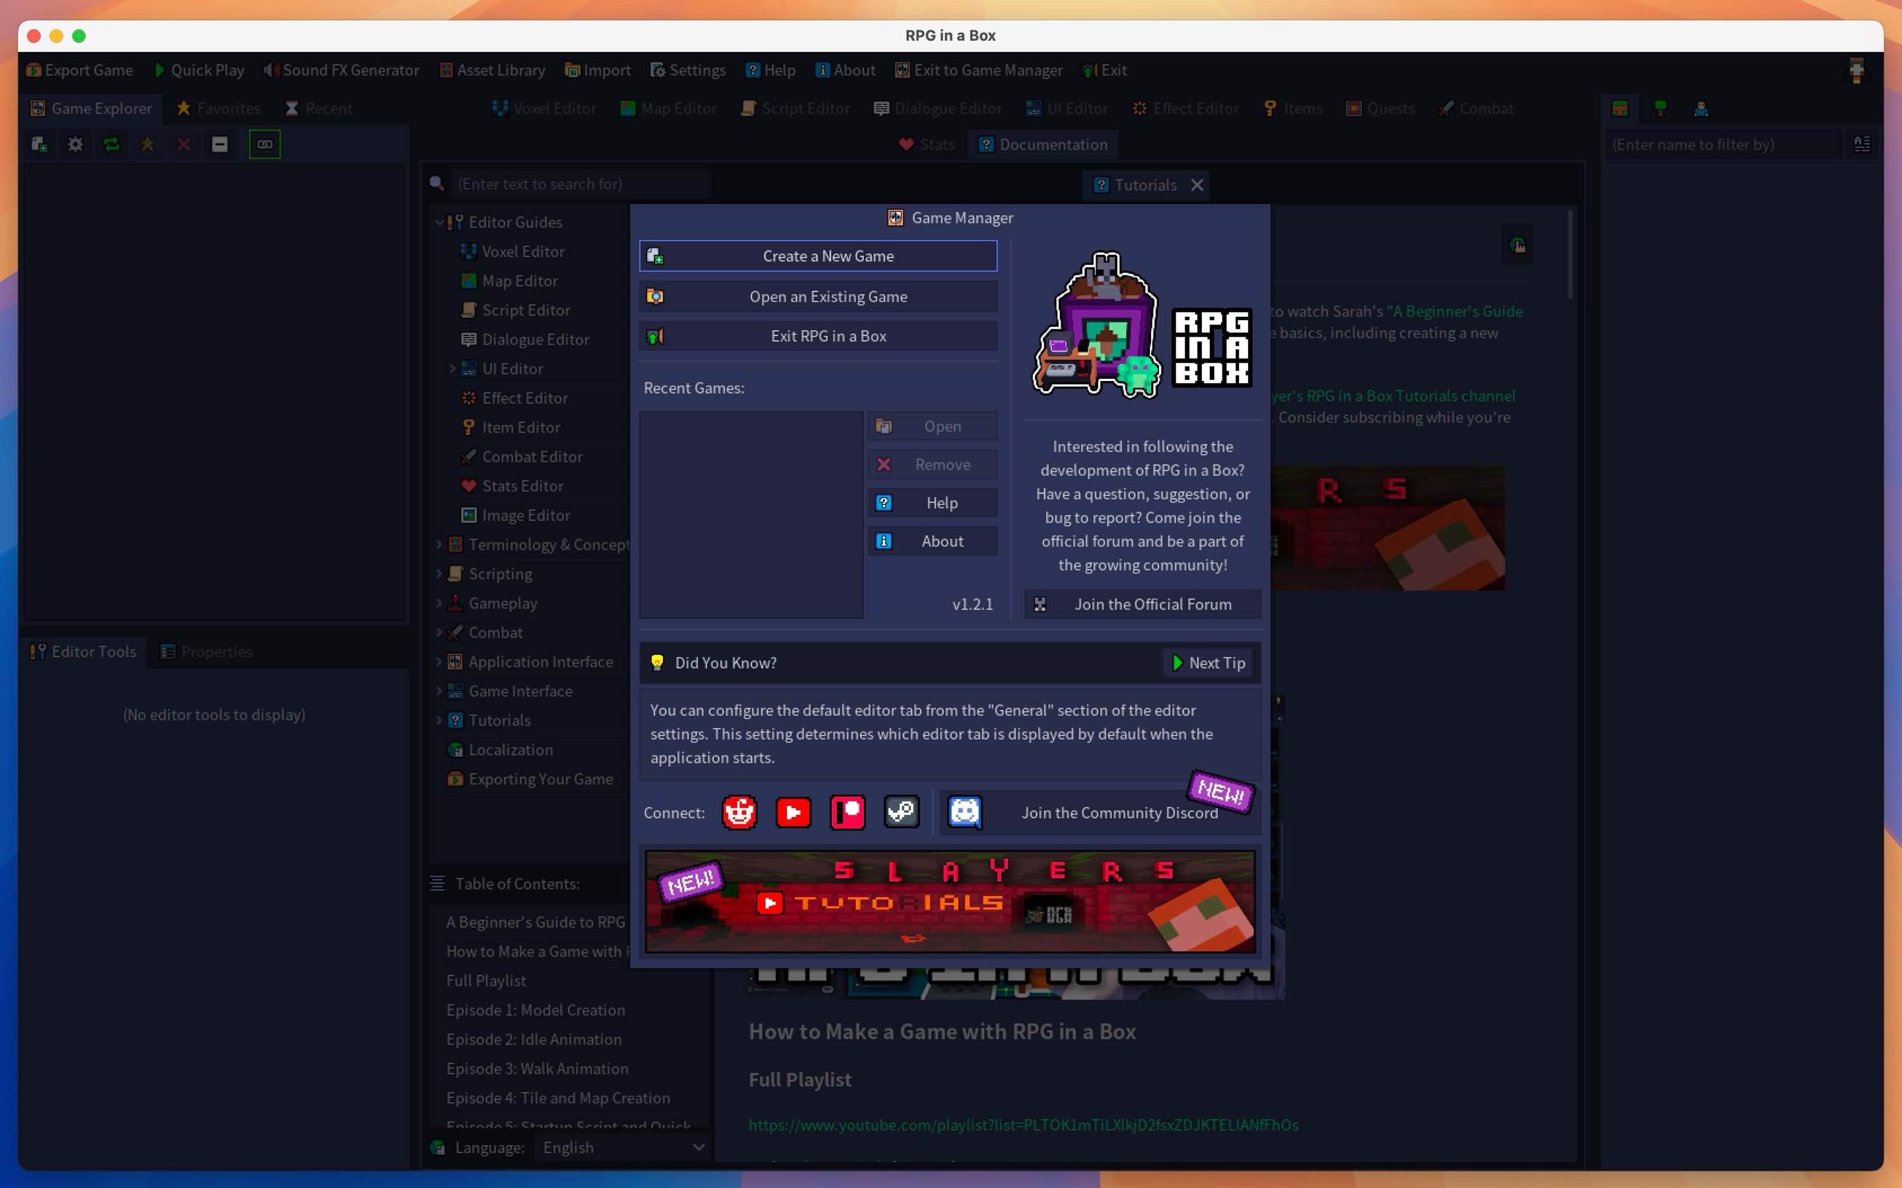Open the YouTube channel icon

pyautogui.click(x=793, y=812)
